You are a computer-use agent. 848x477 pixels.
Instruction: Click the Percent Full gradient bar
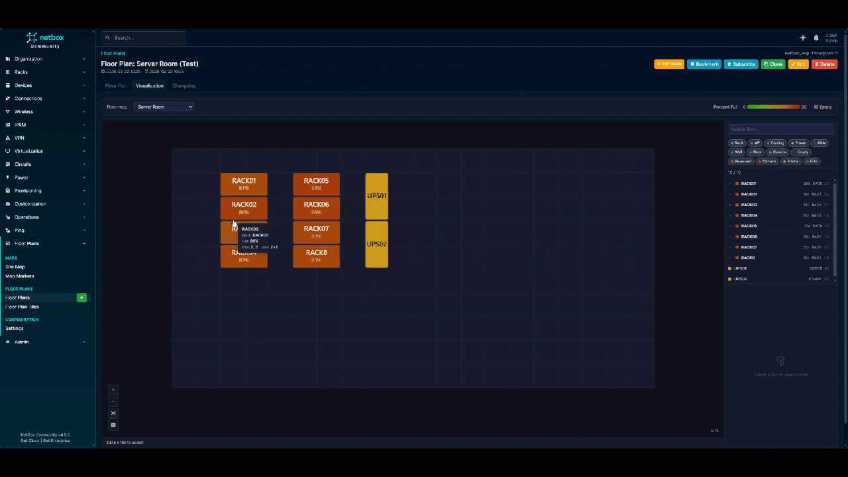click(773, 107)
